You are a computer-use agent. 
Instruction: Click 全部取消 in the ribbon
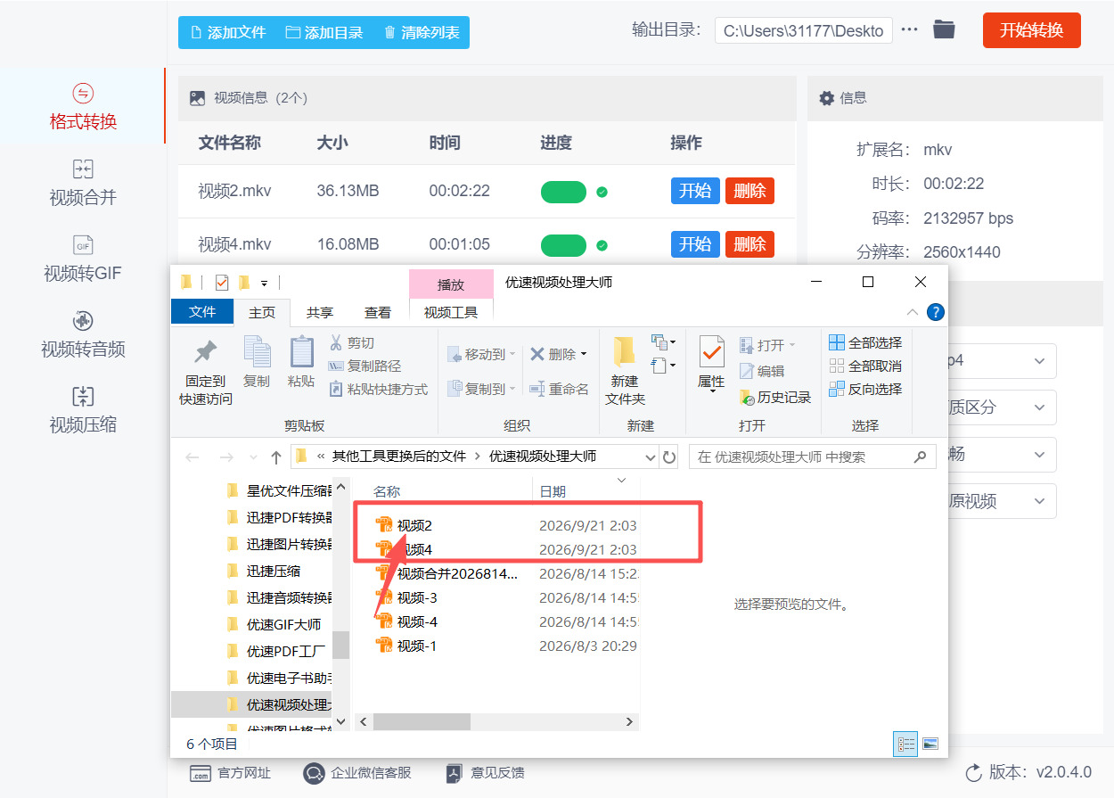click(x=866, y=366)
